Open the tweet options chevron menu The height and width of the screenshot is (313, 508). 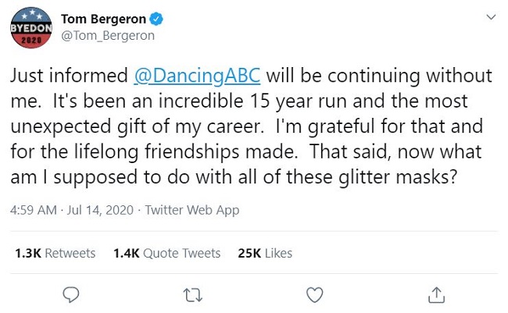pos(491,17)
